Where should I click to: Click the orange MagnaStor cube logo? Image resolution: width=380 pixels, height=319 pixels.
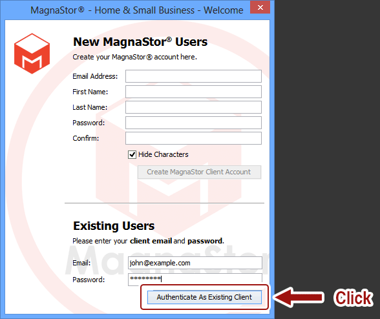coord(32,54)
